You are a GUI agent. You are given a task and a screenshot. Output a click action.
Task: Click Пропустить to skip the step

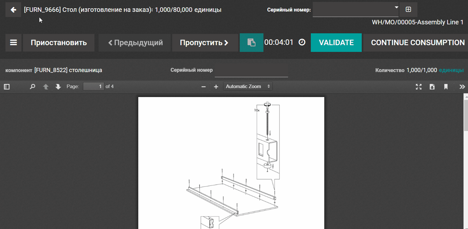(205, 42)
